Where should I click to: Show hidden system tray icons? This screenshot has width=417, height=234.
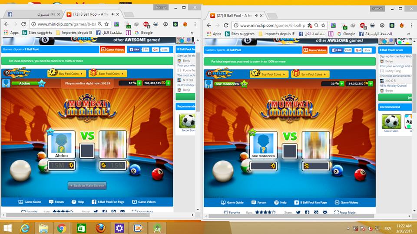tap(348, 228)
